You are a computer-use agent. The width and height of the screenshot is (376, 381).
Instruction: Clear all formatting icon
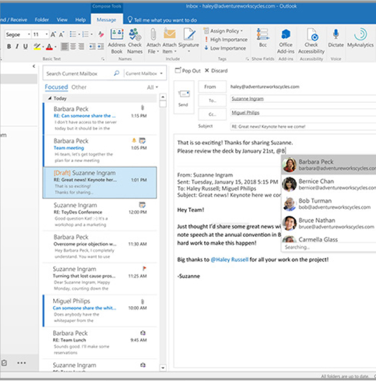(x=101, y=34)
